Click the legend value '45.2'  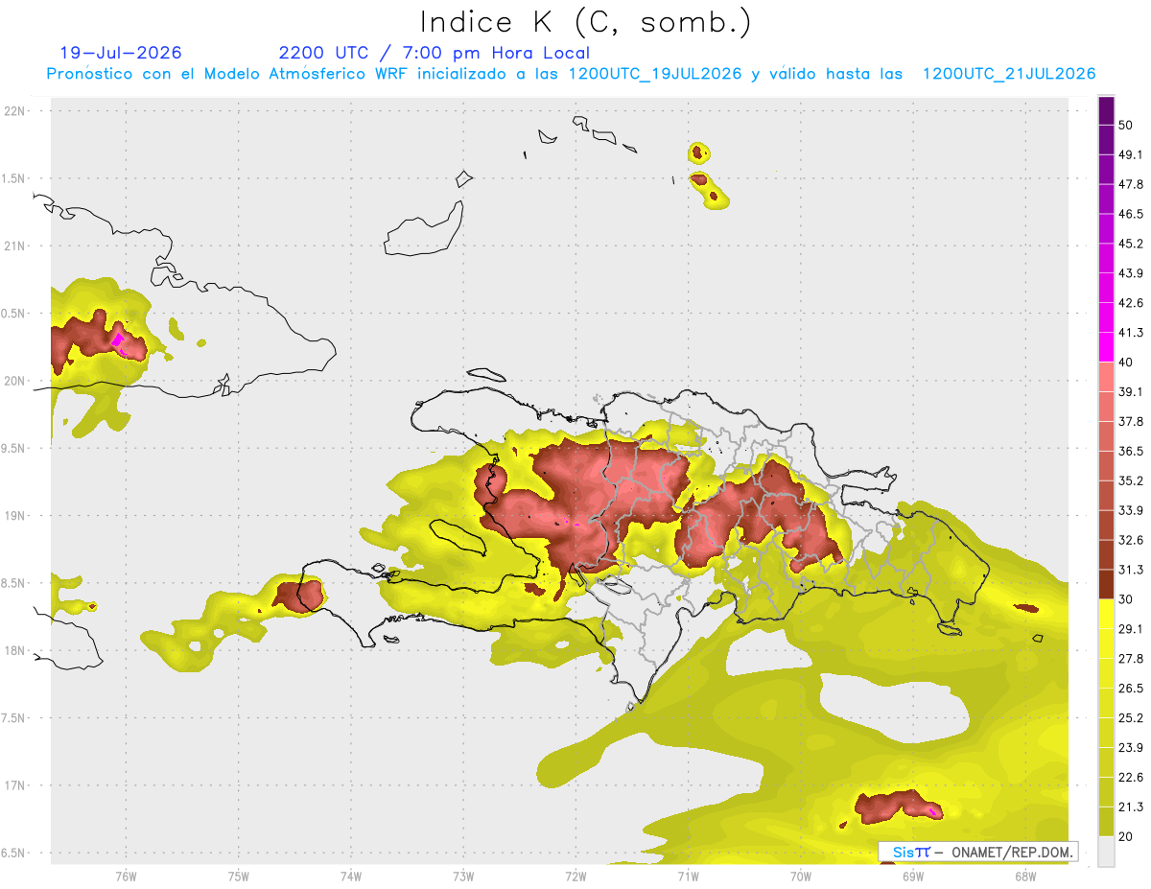tap(1131, 244)
